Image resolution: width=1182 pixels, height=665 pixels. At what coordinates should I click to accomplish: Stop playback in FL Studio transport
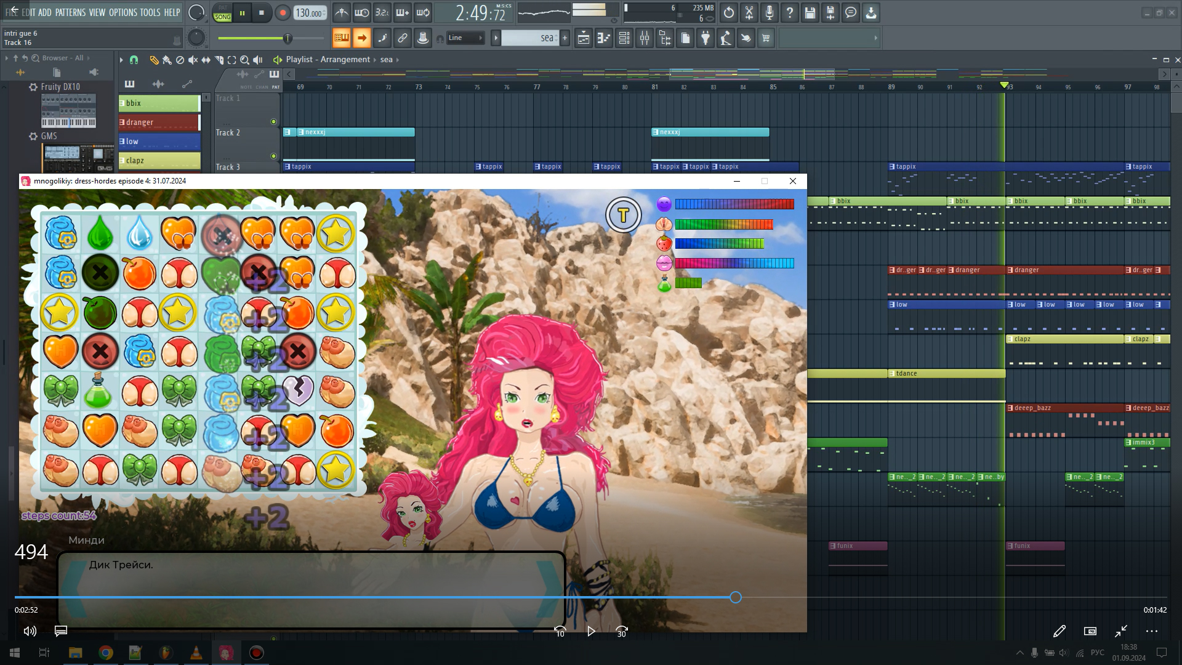[x=262, y=12]
